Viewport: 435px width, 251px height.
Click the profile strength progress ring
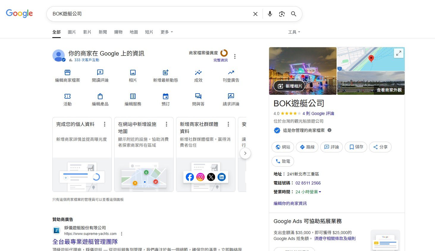click(x=224, y=53)
